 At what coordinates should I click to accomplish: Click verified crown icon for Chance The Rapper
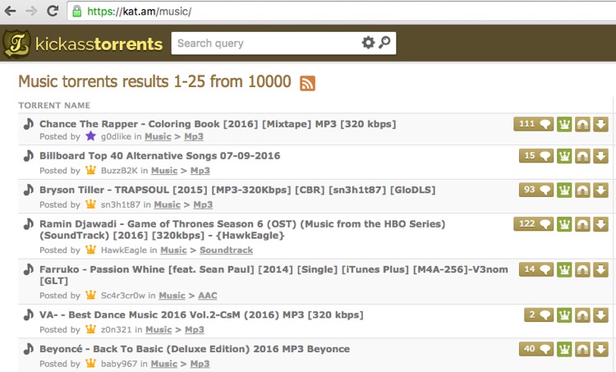coord(564,124)
